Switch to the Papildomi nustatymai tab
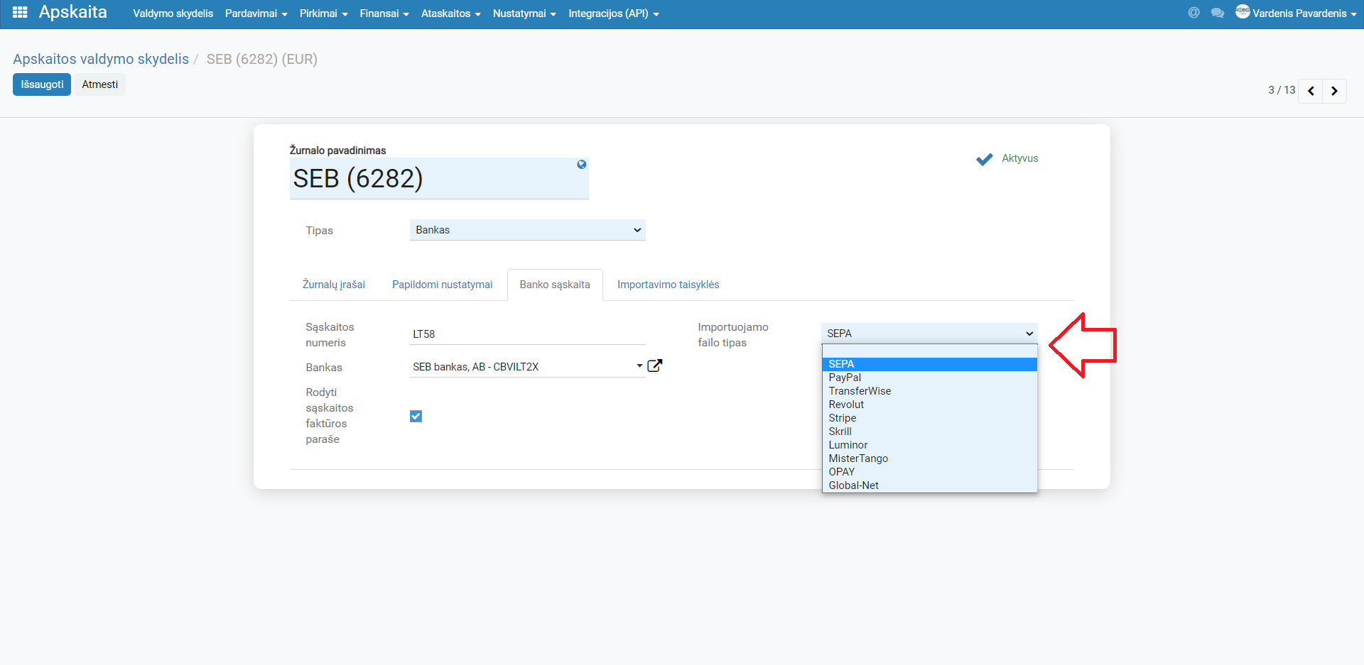The image size is (1364, 665). 442,285
